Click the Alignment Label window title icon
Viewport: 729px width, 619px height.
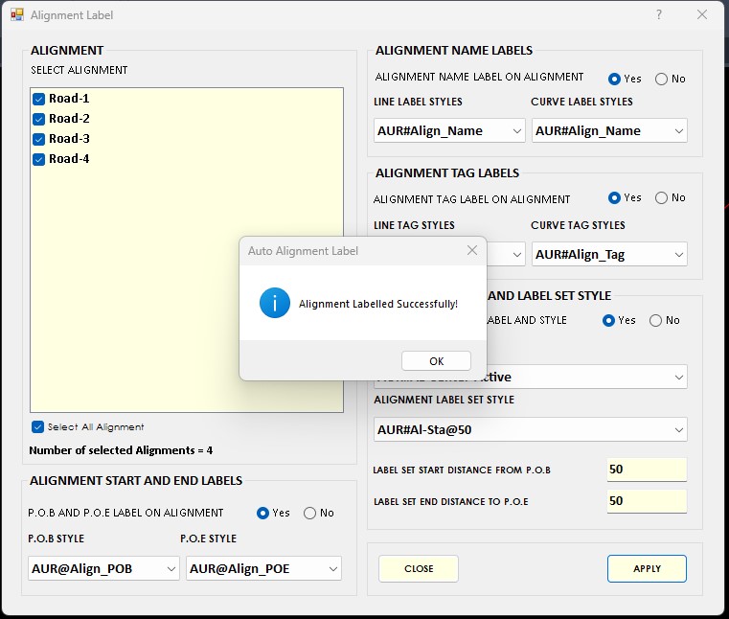17,15
